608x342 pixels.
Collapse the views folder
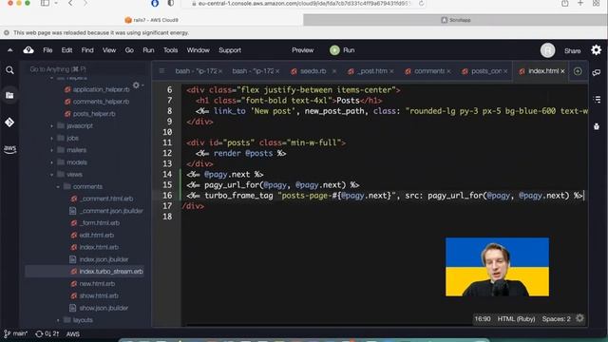click(x=51, y=175)
